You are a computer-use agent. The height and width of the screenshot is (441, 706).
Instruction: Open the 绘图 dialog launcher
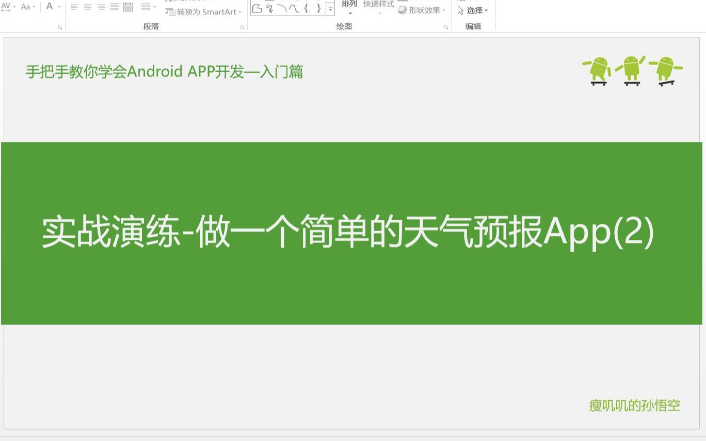point(446,27)
